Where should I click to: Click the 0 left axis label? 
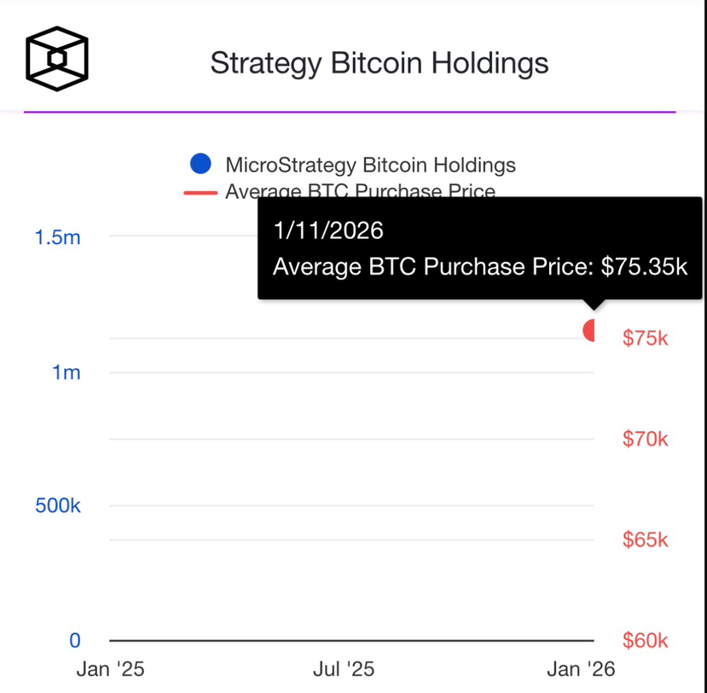point(74,640)
